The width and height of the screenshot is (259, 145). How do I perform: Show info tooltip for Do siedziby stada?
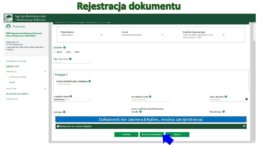tap(150, 96)
